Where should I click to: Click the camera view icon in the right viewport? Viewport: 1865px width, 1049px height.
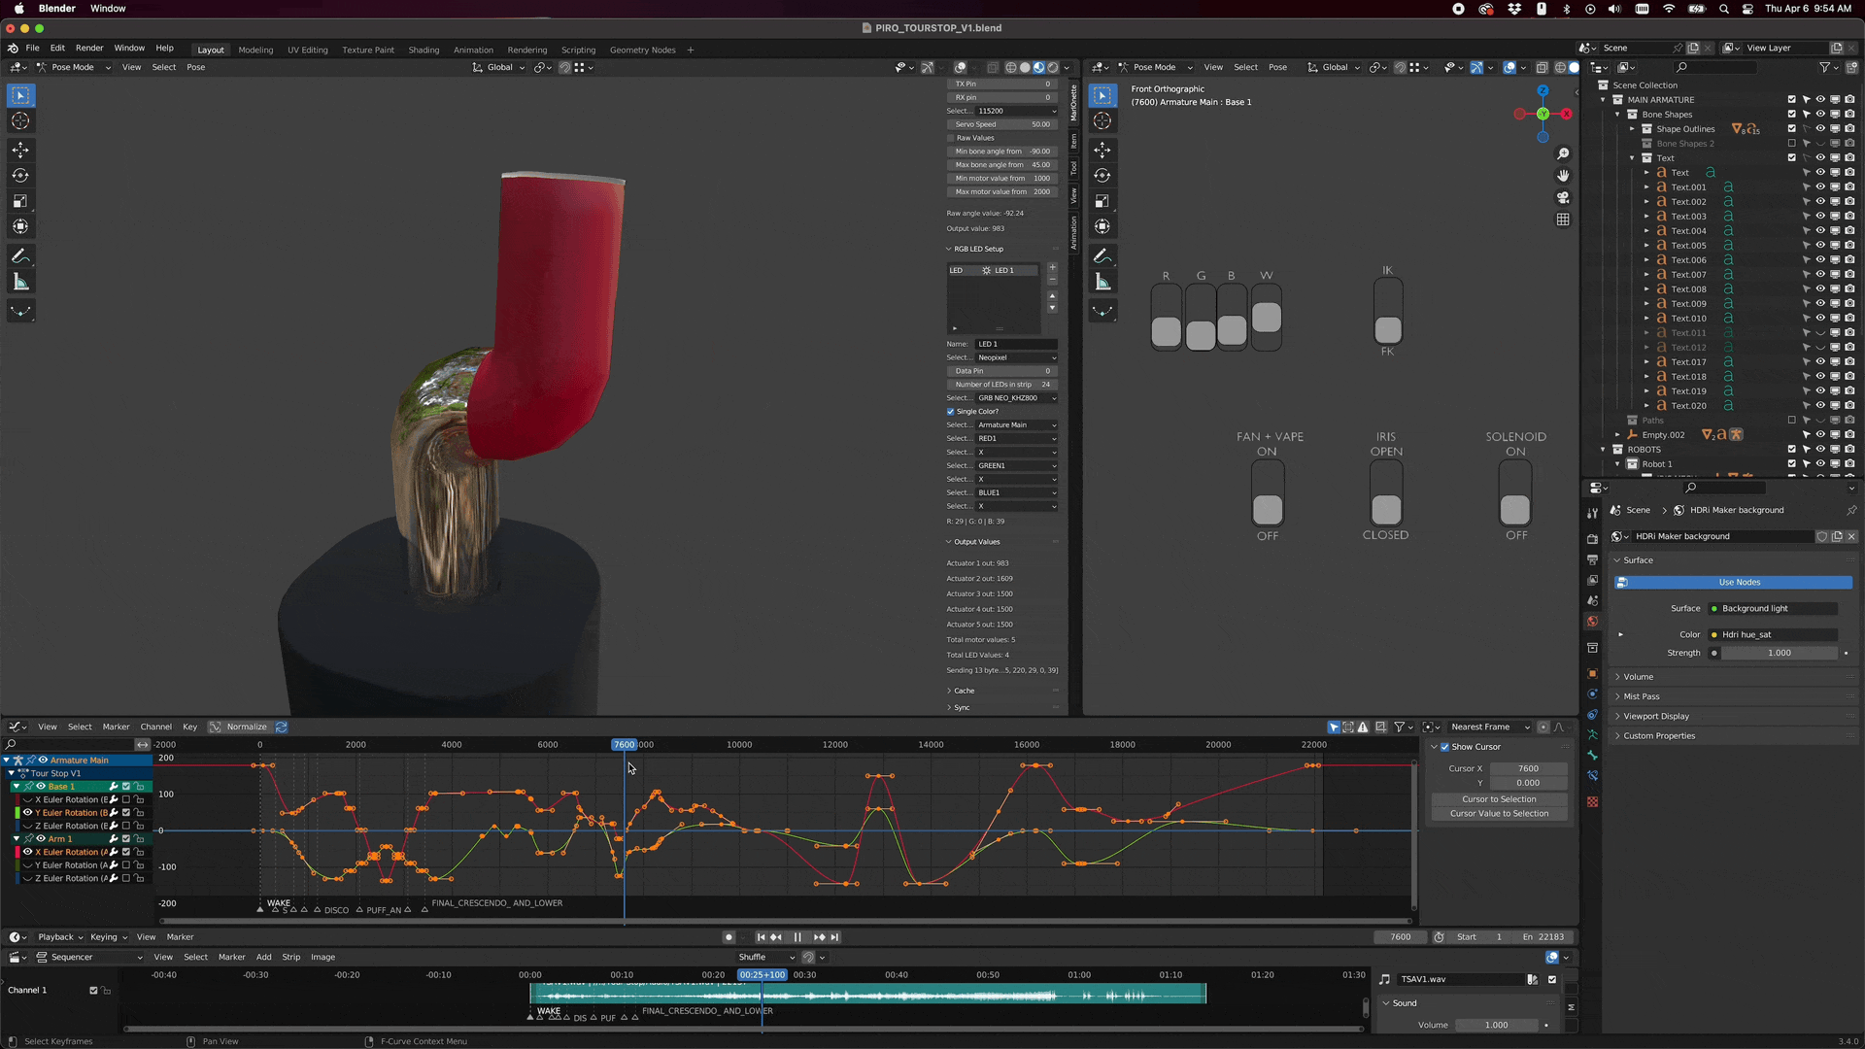[1563, 197]
